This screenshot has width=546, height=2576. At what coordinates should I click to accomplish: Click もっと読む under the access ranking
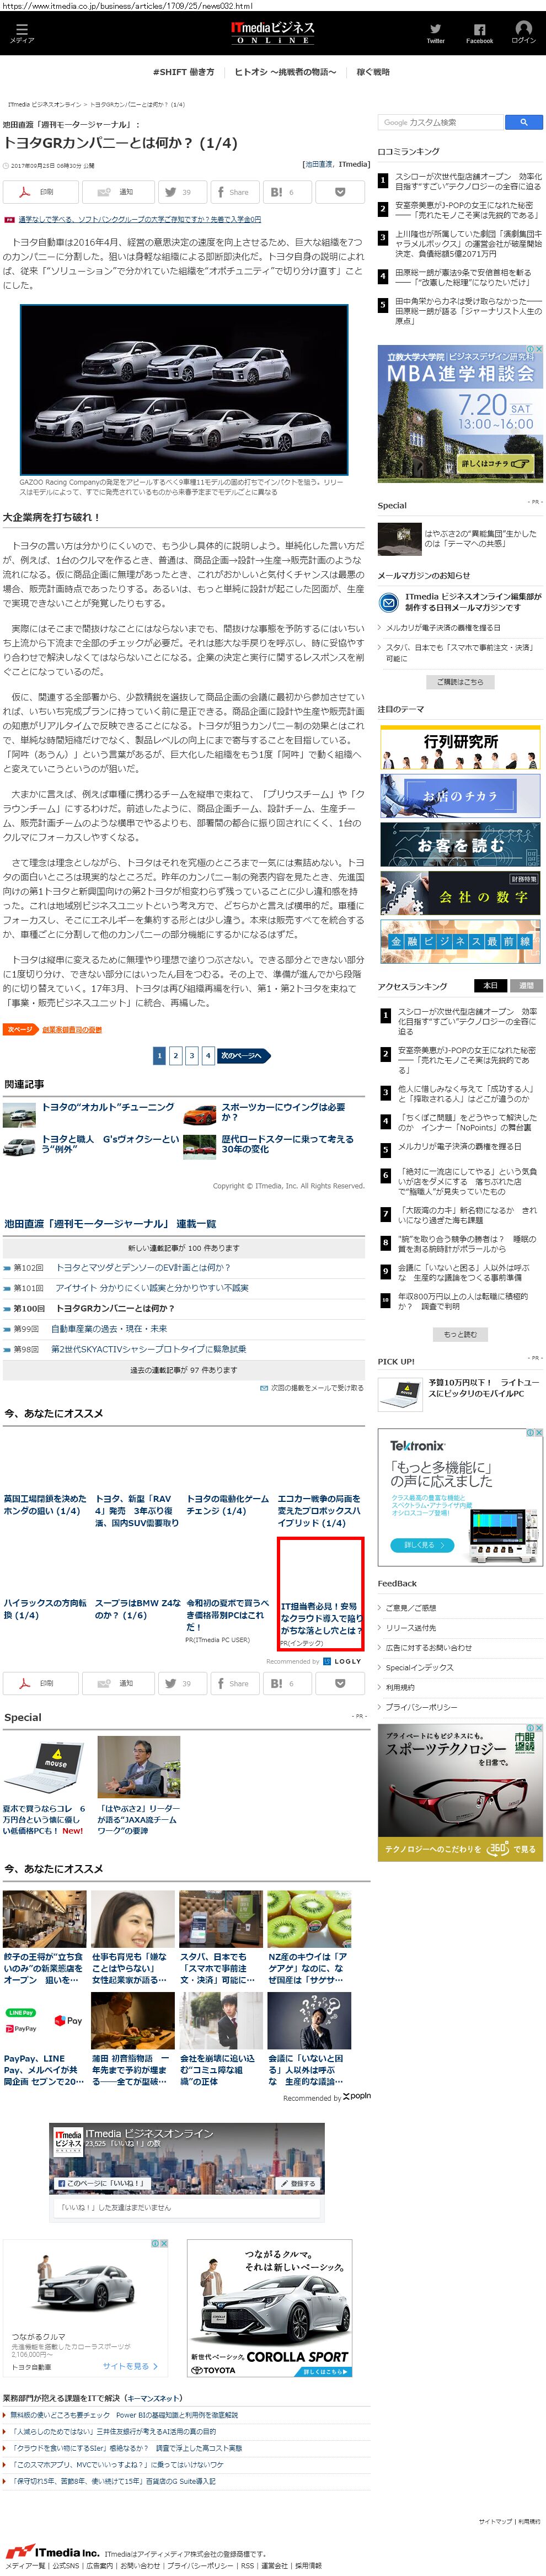[x=460, y=1334]
